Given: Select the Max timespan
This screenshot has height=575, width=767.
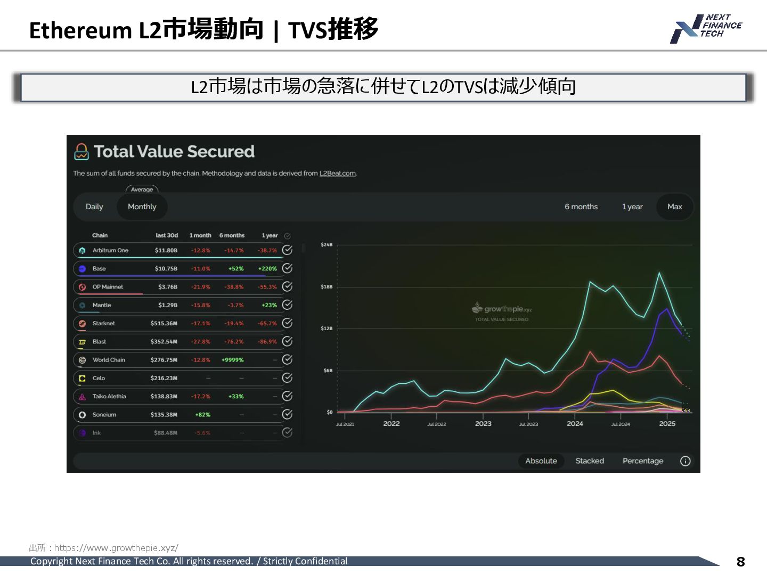Looking at the screenshot, I should 675,207.
